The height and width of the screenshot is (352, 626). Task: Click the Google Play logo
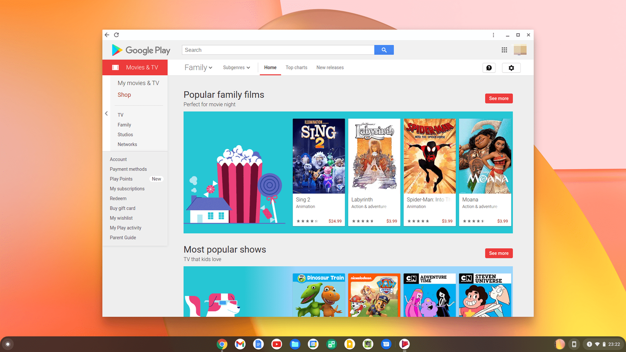[x=141, y=50]
